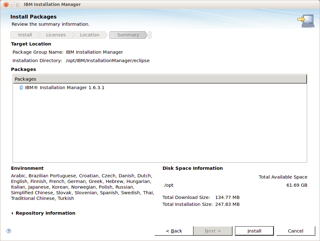Go to the Install wizard step
Screen dimensions: 320x241
coord(25,35)
